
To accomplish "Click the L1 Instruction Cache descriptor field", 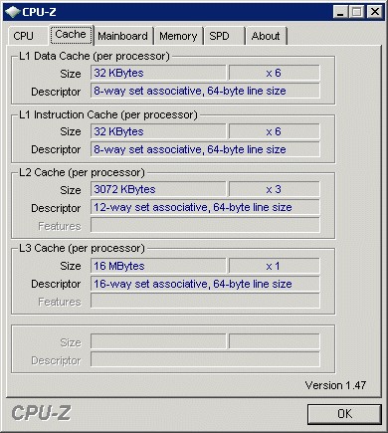I will 205,149.
